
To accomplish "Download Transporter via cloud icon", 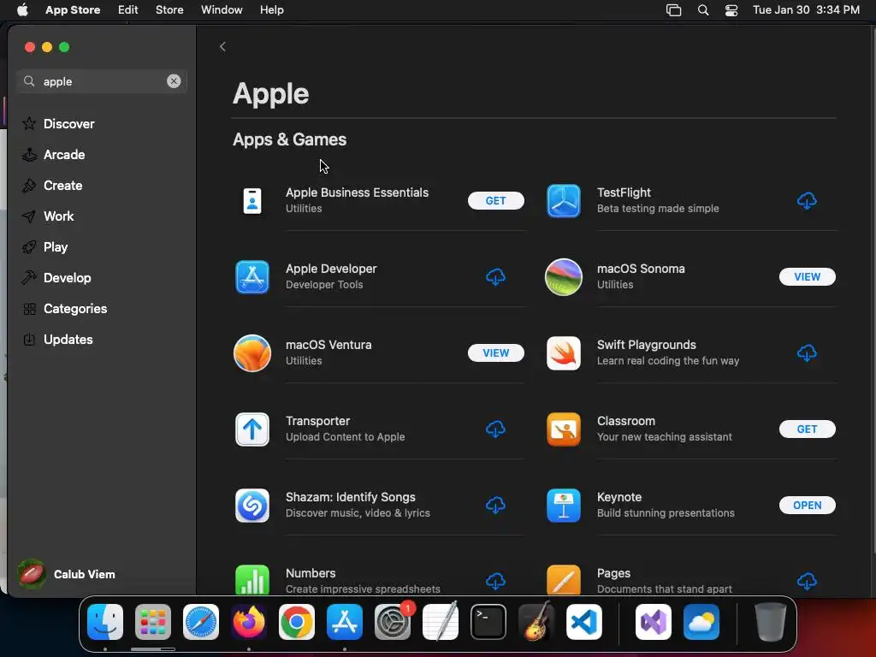I will 495,429.
